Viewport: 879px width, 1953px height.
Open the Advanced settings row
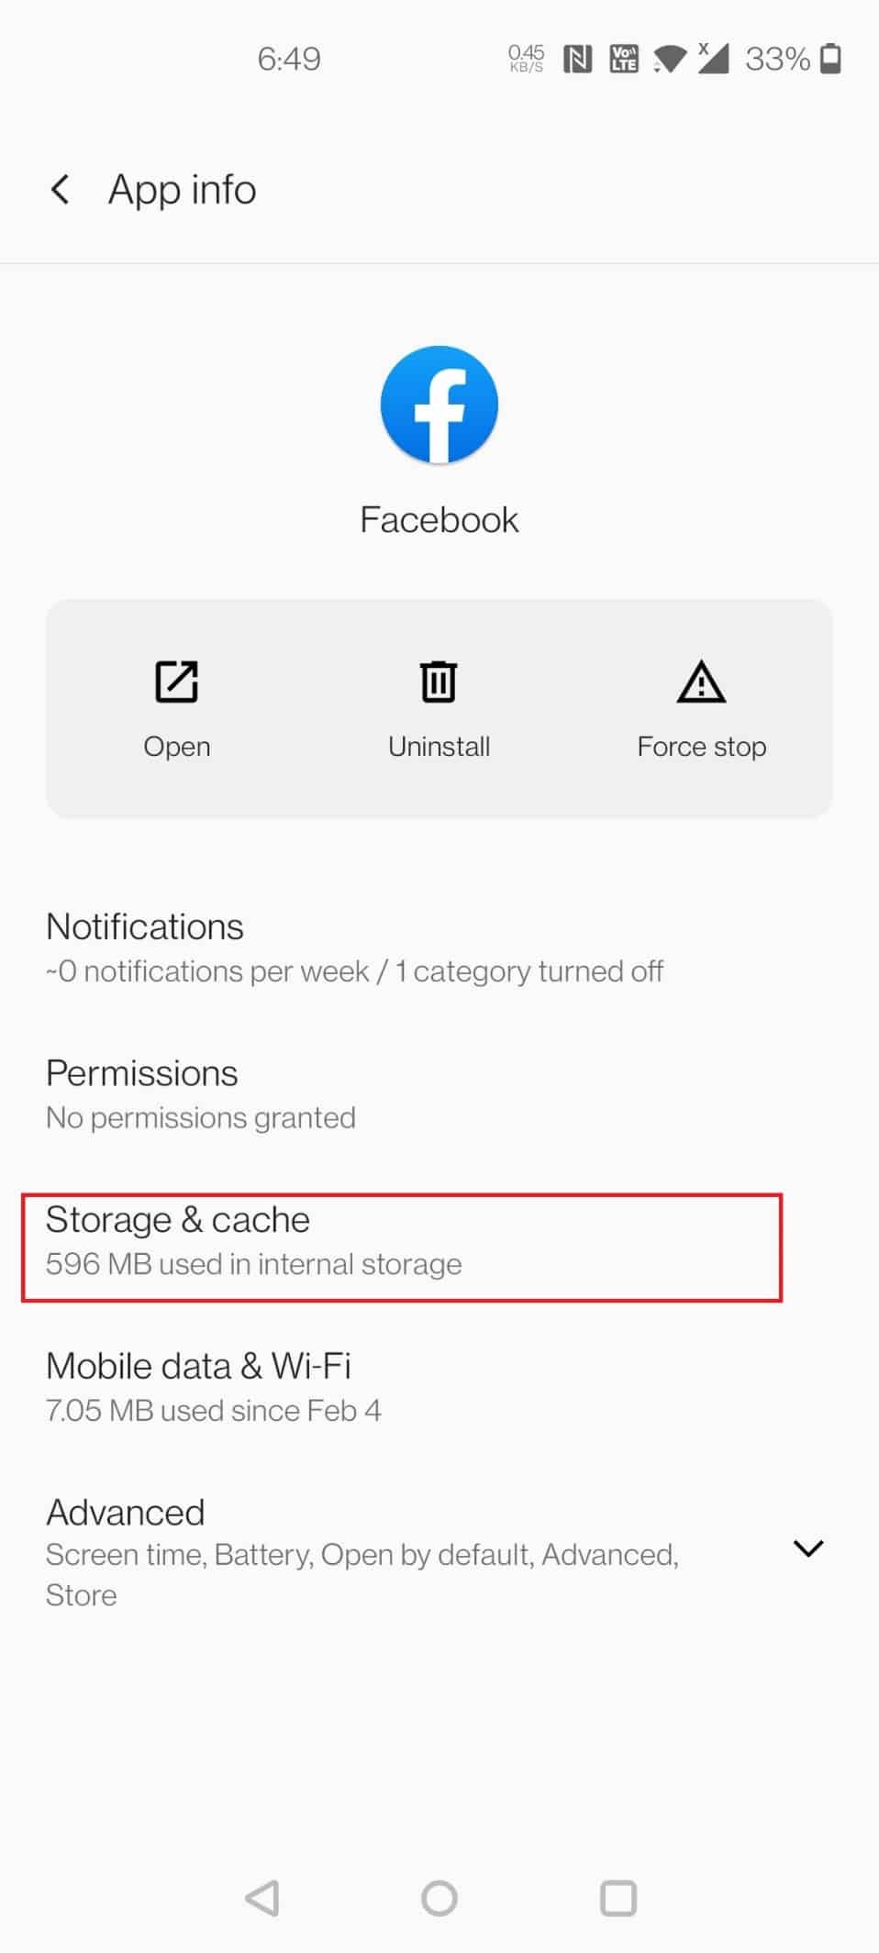coord(439,1553)
